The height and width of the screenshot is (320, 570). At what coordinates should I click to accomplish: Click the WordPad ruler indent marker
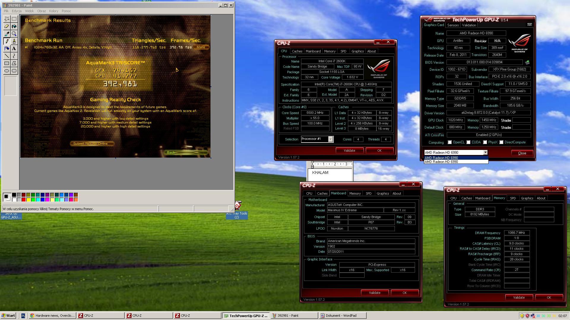[x=312, y=165]
